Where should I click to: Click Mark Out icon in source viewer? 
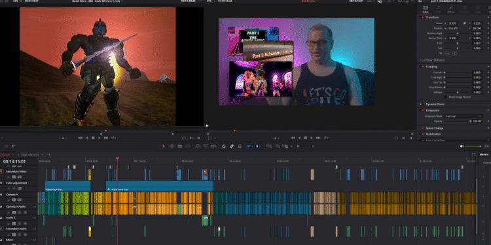(198, 138)
